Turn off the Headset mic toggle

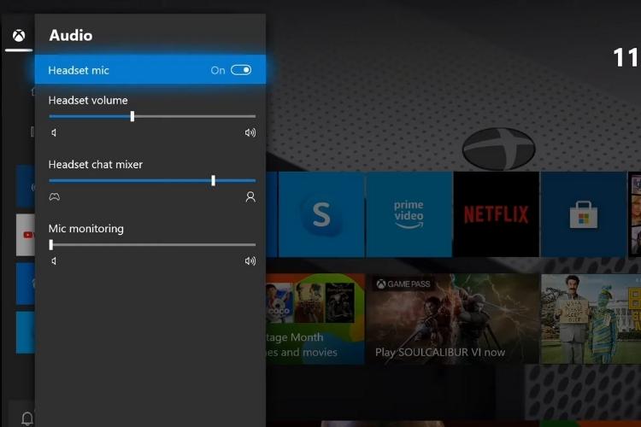pos(241,70)
